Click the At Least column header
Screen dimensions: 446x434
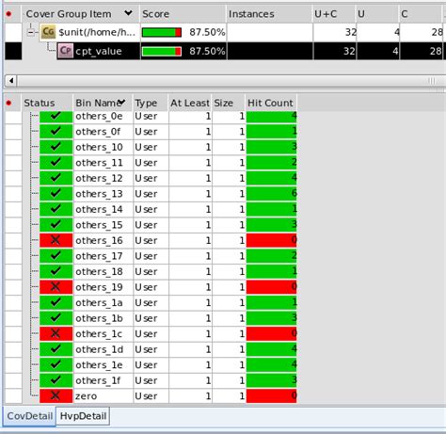[x=190, y=103]
